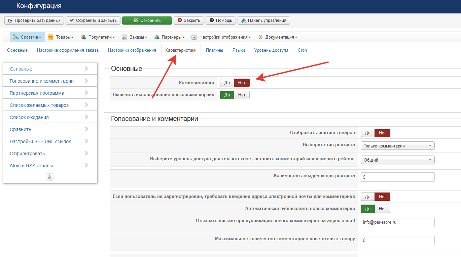Open the Настройки отображения tab
Viewport: 461px width, 257px height.
(x=132, y=50)
